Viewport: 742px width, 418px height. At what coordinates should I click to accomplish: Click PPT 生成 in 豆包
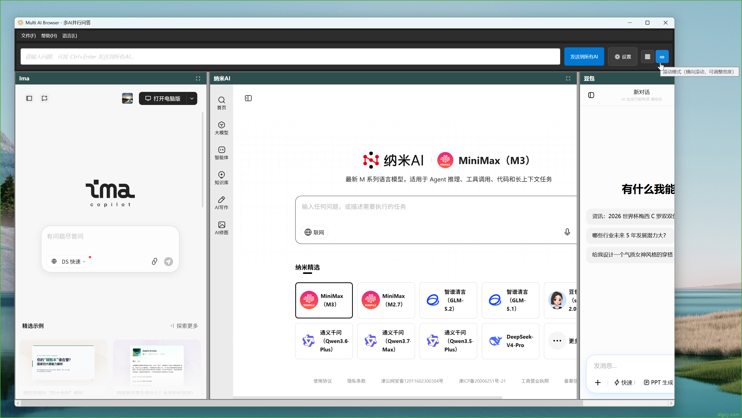[659, 382]
